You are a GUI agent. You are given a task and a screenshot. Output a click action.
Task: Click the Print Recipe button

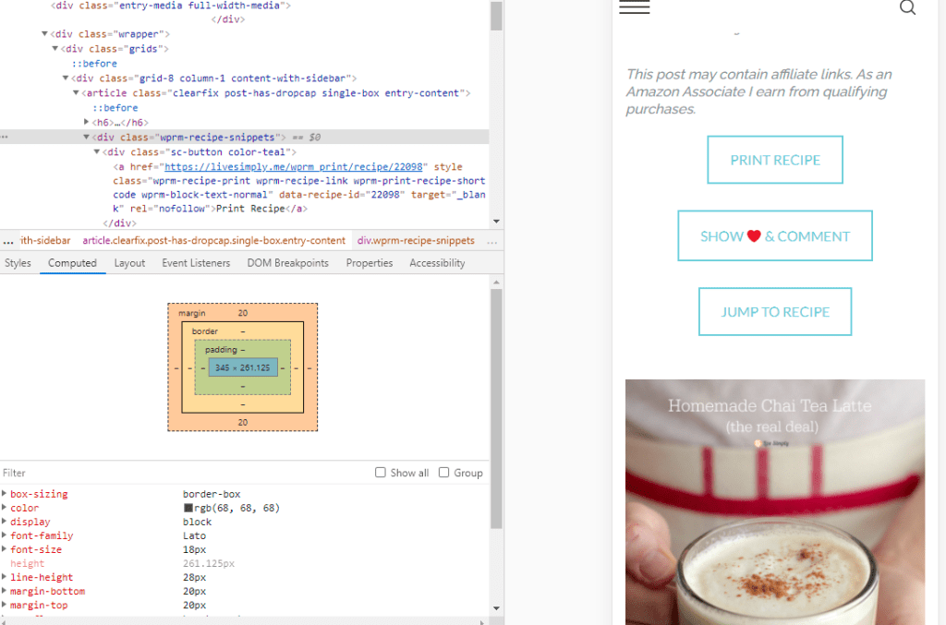(x=775, y=160)
